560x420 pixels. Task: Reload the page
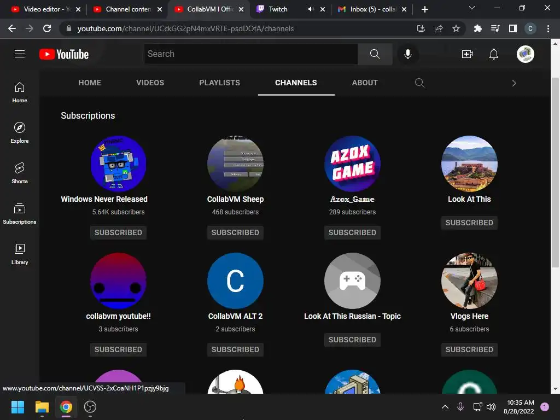pos(47,28)
